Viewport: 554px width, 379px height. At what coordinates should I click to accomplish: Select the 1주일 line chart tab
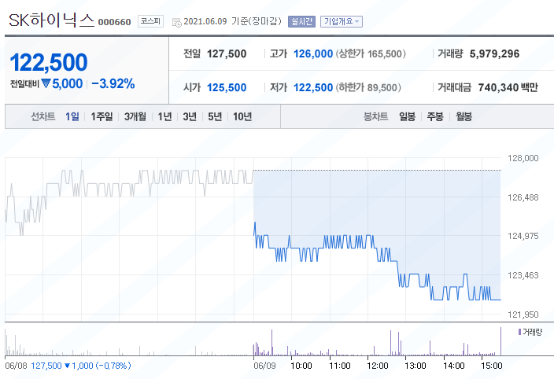point(102,116)
